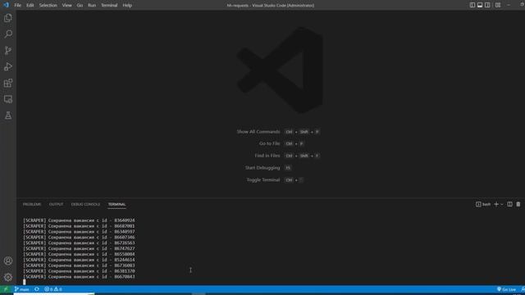Open launch profile dropdown next to plus
Image resolution: width=525 pixels, height=295 pixels.
tap(502, 204)
